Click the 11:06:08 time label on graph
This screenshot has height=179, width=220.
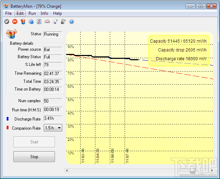pyautogui.click(x=112, y=156)
